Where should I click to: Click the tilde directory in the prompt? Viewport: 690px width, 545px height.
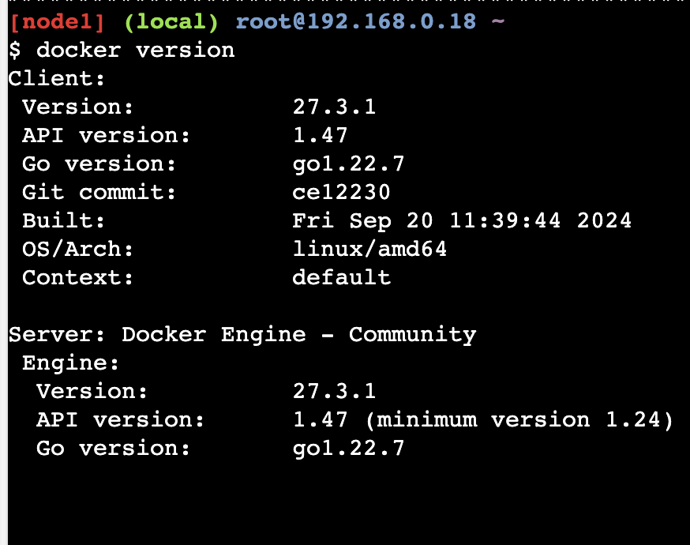(x=497, y=21)
